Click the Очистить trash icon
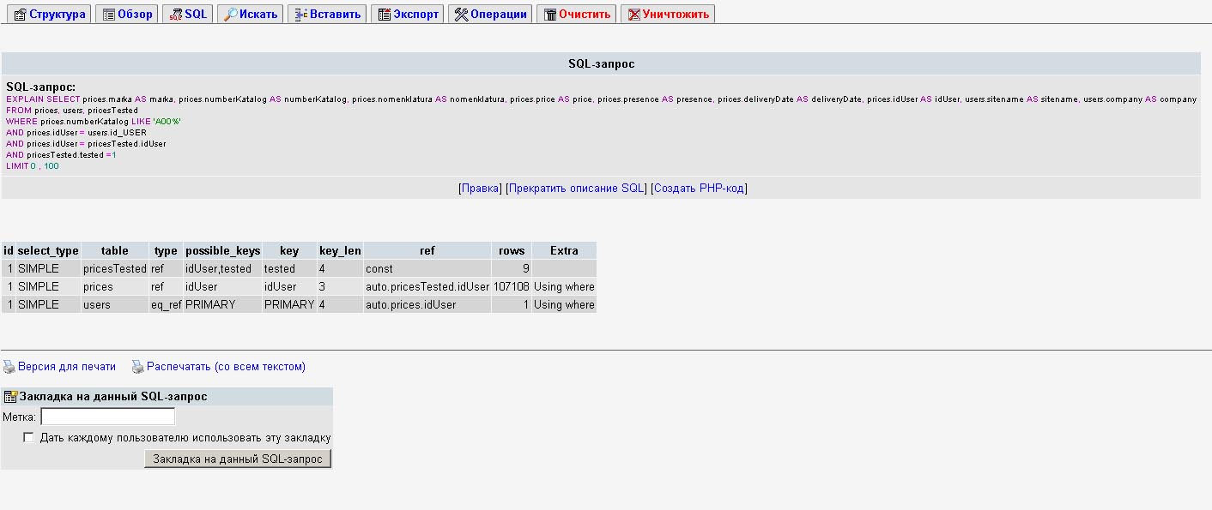1212x510 pixels. tap(550, 15)
